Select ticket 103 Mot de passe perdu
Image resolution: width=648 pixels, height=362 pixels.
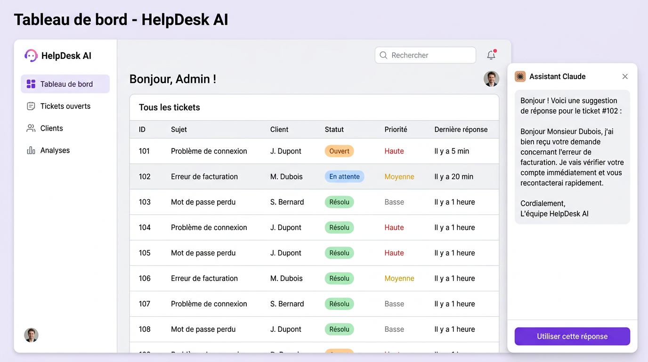[203, 202]
